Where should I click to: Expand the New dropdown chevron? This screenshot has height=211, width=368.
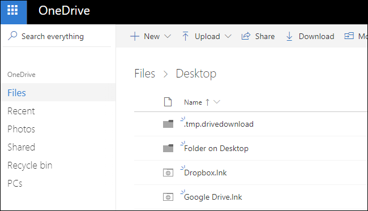[x=168, y=36]
